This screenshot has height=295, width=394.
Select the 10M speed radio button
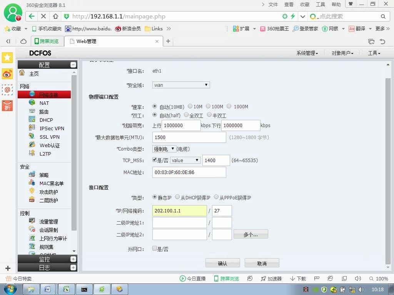tap(190, 106)
